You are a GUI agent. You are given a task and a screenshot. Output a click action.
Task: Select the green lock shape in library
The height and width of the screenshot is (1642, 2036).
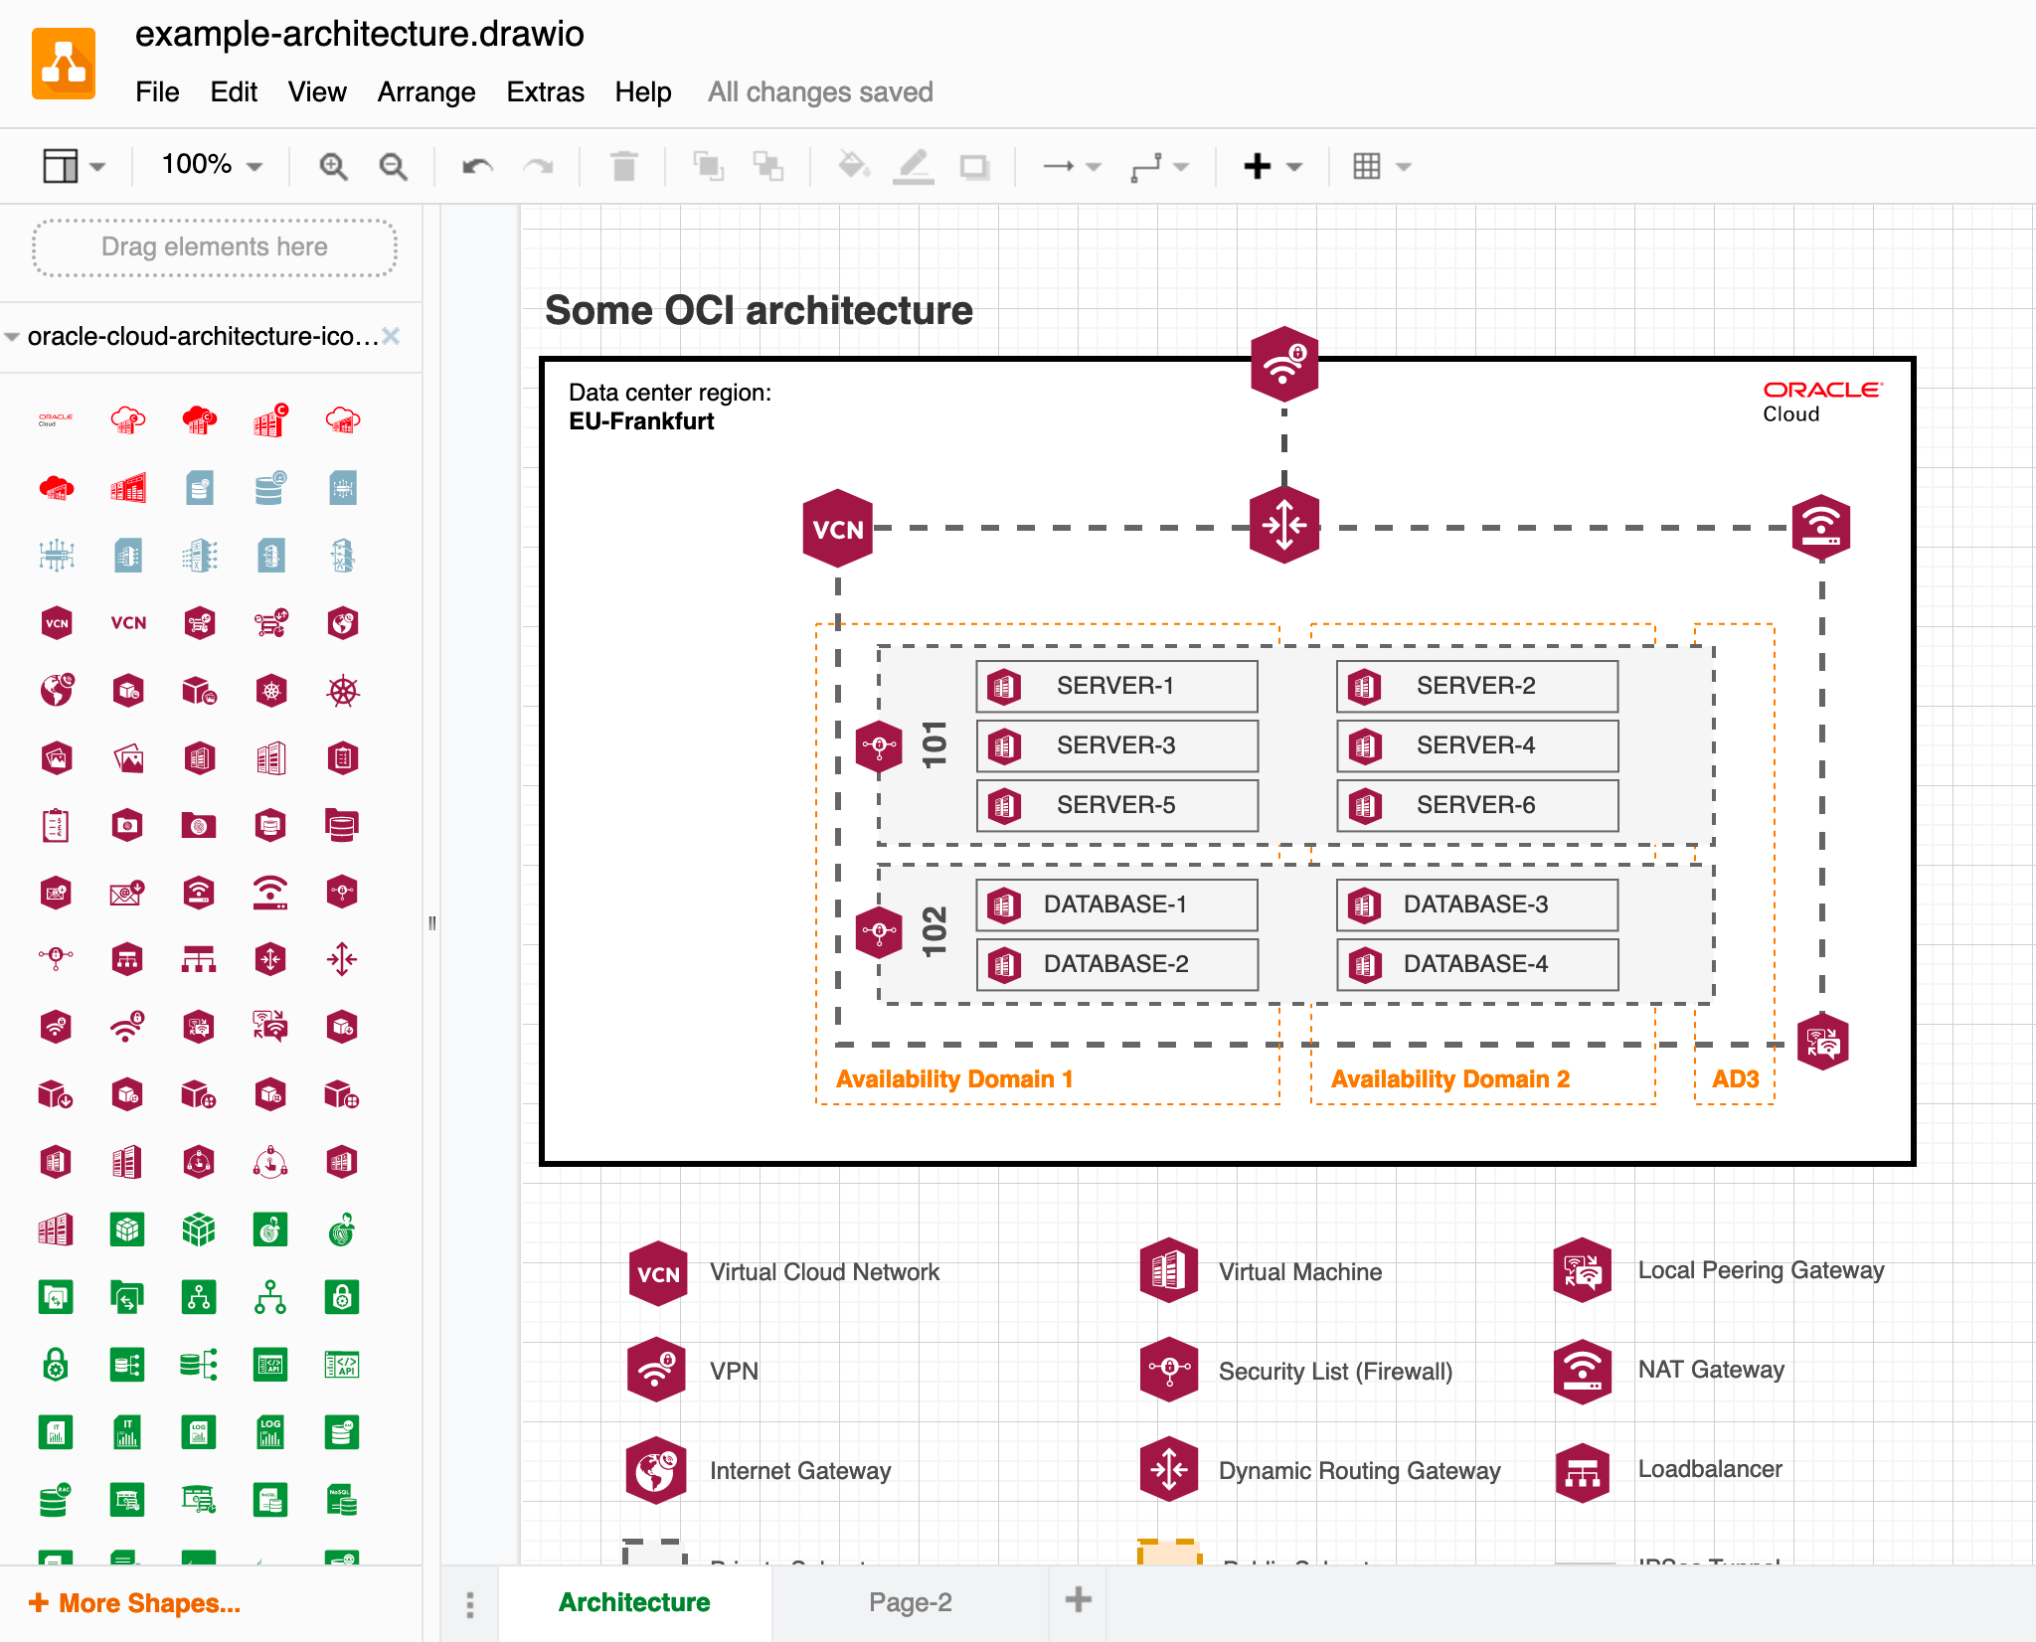56,1365
